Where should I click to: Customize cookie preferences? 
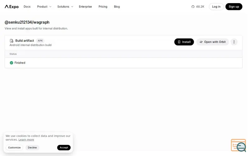pyautogui.click(x=14, y=148)
